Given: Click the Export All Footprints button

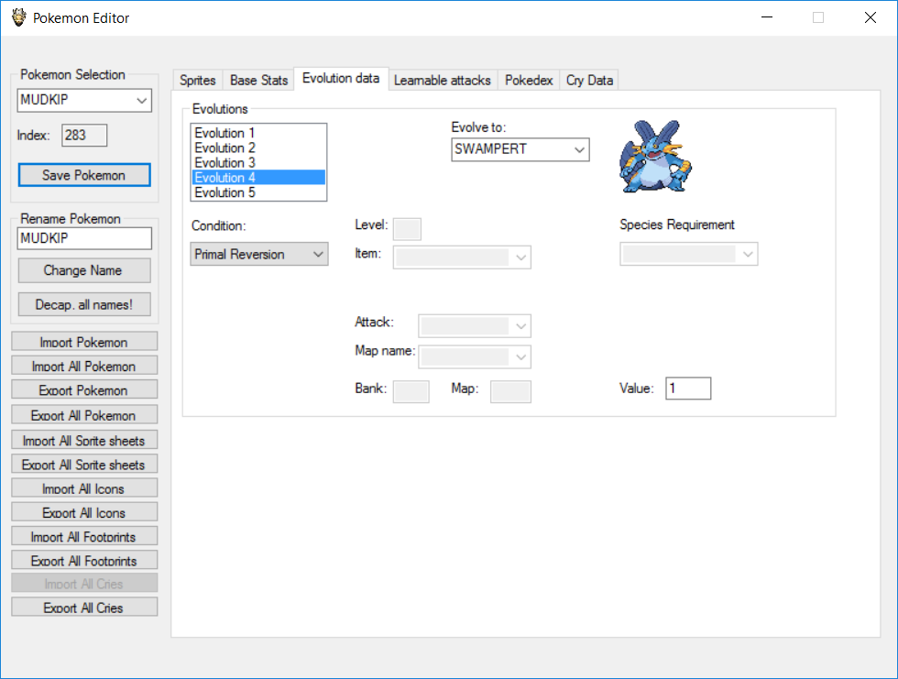Looking at the screenshot, I should point(84,560).
